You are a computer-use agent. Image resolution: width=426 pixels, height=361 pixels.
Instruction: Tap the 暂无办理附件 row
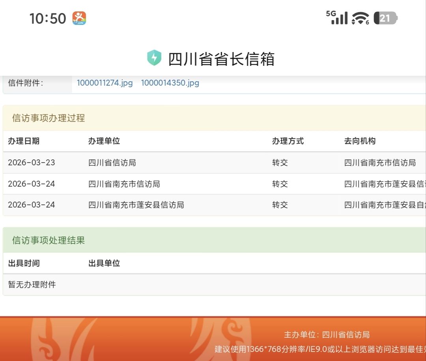(x=32, y=284)
